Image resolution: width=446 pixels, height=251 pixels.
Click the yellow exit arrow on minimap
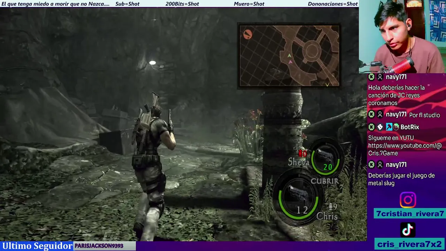327,85
